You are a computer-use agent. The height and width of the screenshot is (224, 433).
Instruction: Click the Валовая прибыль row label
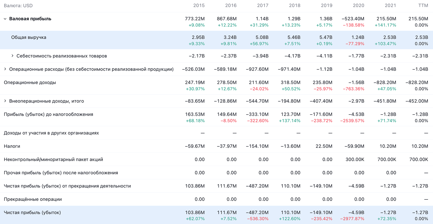coord(30,19)
